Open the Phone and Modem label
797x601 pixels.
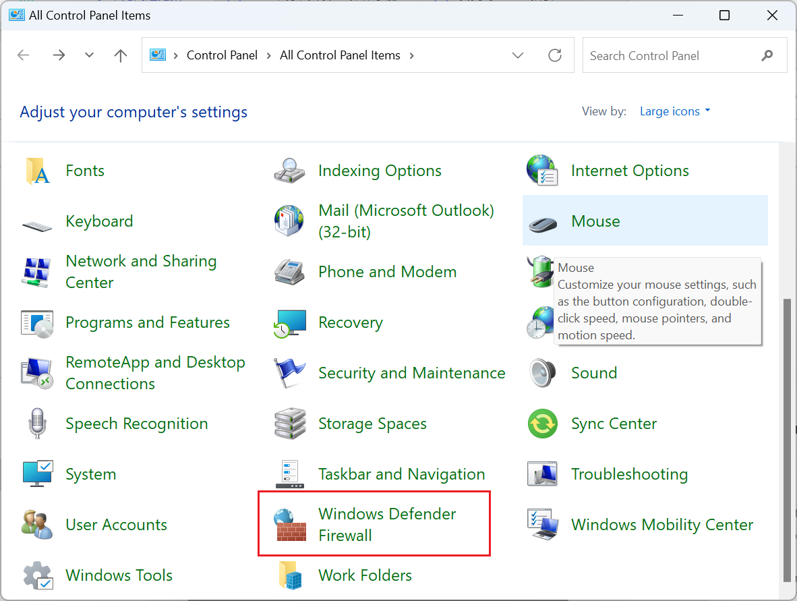pyautogui.click(x=387, y=272)
